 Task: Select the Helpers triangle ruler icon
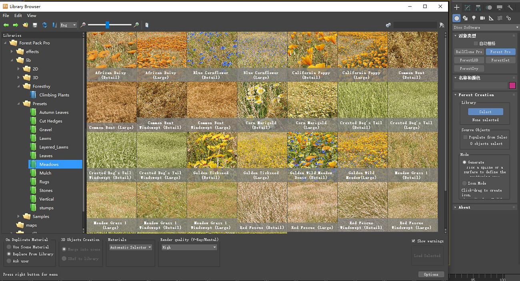coord(491,18)
